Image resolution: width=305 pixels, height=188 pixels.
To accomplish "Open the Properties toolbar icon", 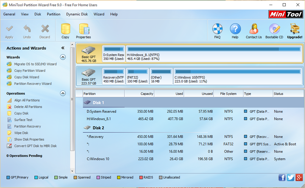I will coord(84,29).
